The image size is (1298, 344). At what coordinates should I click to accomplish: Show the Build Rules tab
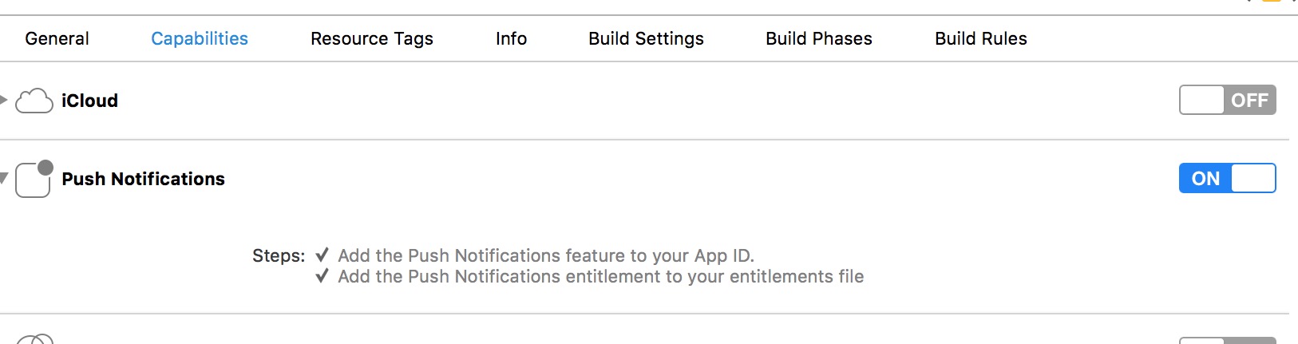pyautogui.click(x=980, y=38)
